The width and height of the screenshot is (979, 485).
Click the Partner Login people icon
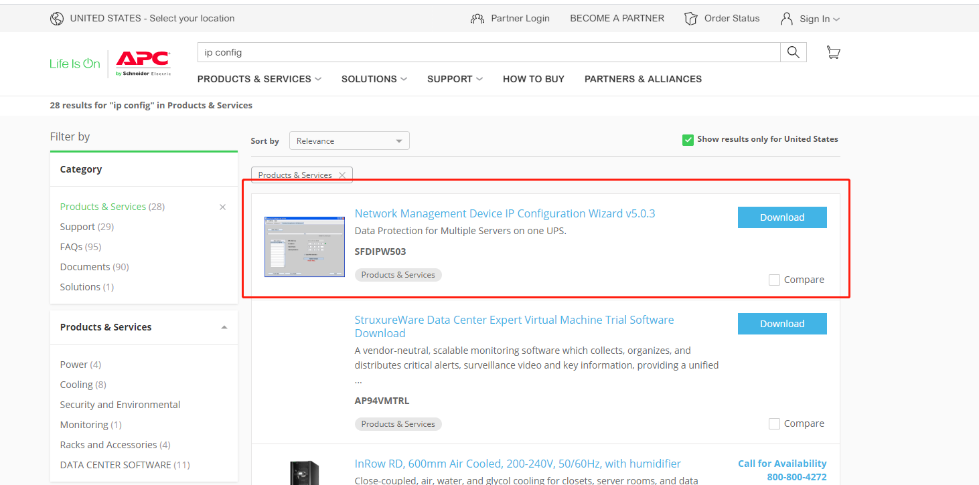[477, 19]
